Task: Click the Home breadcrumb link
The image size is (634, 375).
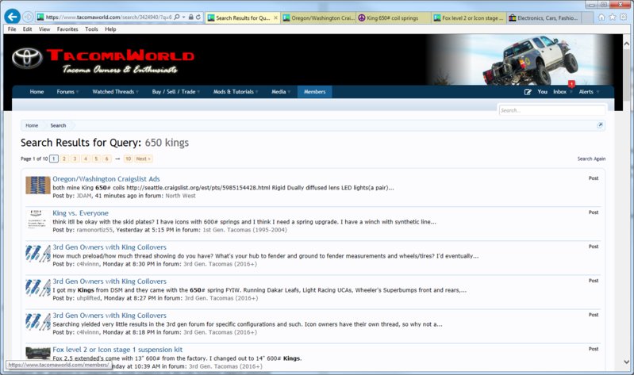Action: pyautogui.click(x=32, y=125)
